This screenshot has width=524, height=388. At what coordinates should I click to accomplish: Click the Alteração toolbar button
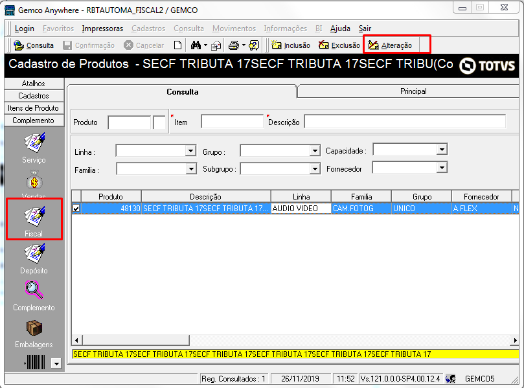coord(390,45)
